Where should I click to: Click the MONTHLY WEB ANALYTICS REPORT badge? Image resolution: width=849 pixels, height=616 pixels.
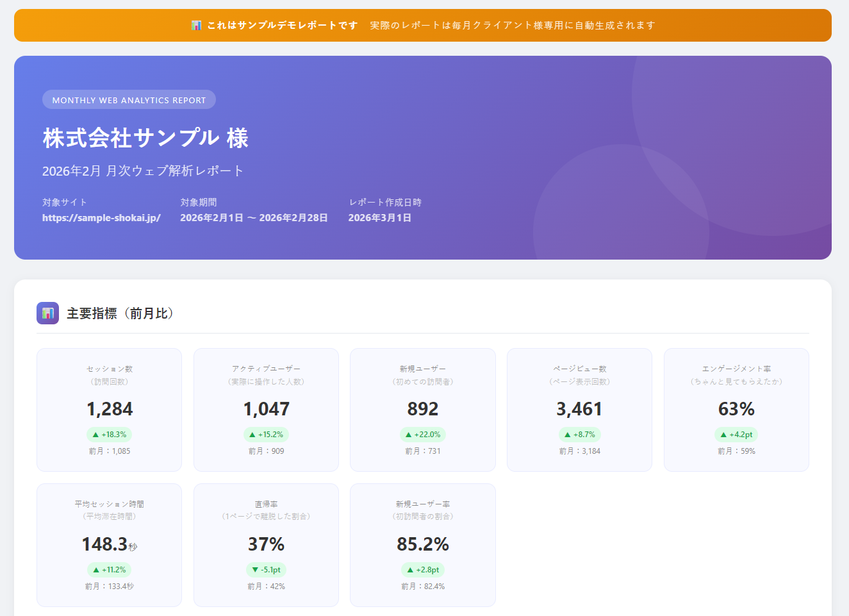[129, 100]
